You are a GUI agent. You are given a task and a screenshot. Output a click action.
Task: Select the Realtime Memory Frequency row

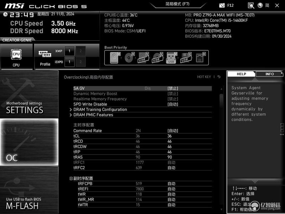pyautogui.click(x=142, y=99)
